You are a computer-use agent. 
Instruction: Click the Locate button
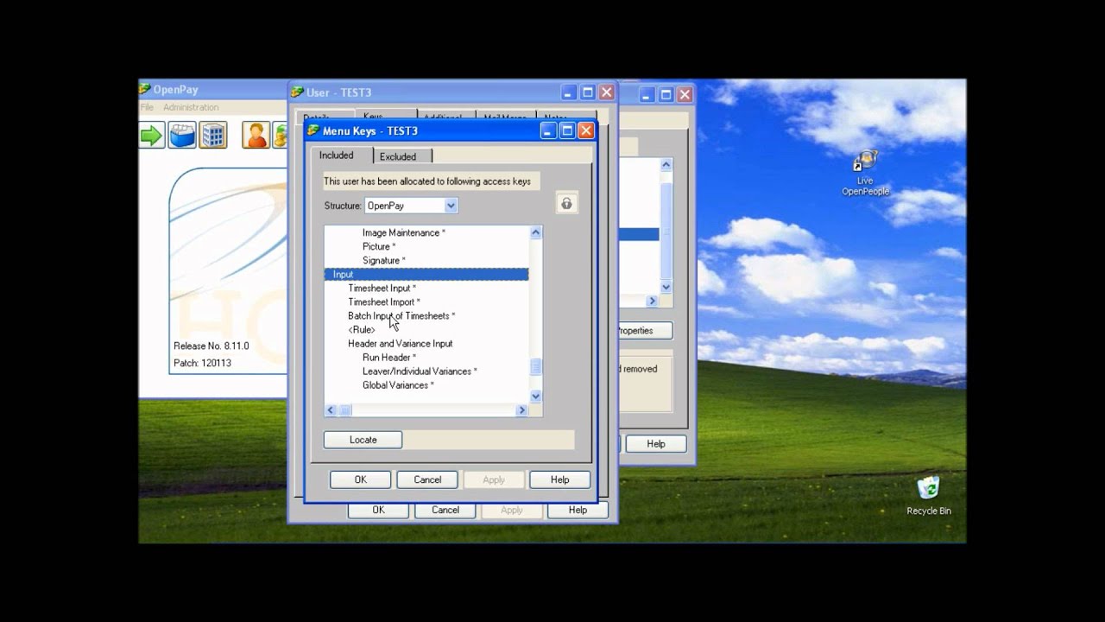tap(363, 440)
